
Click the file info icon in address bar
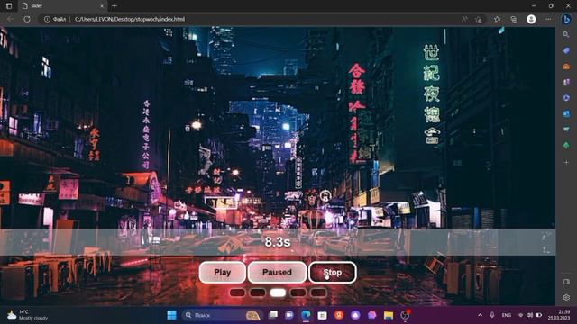(x=47, y=19)
